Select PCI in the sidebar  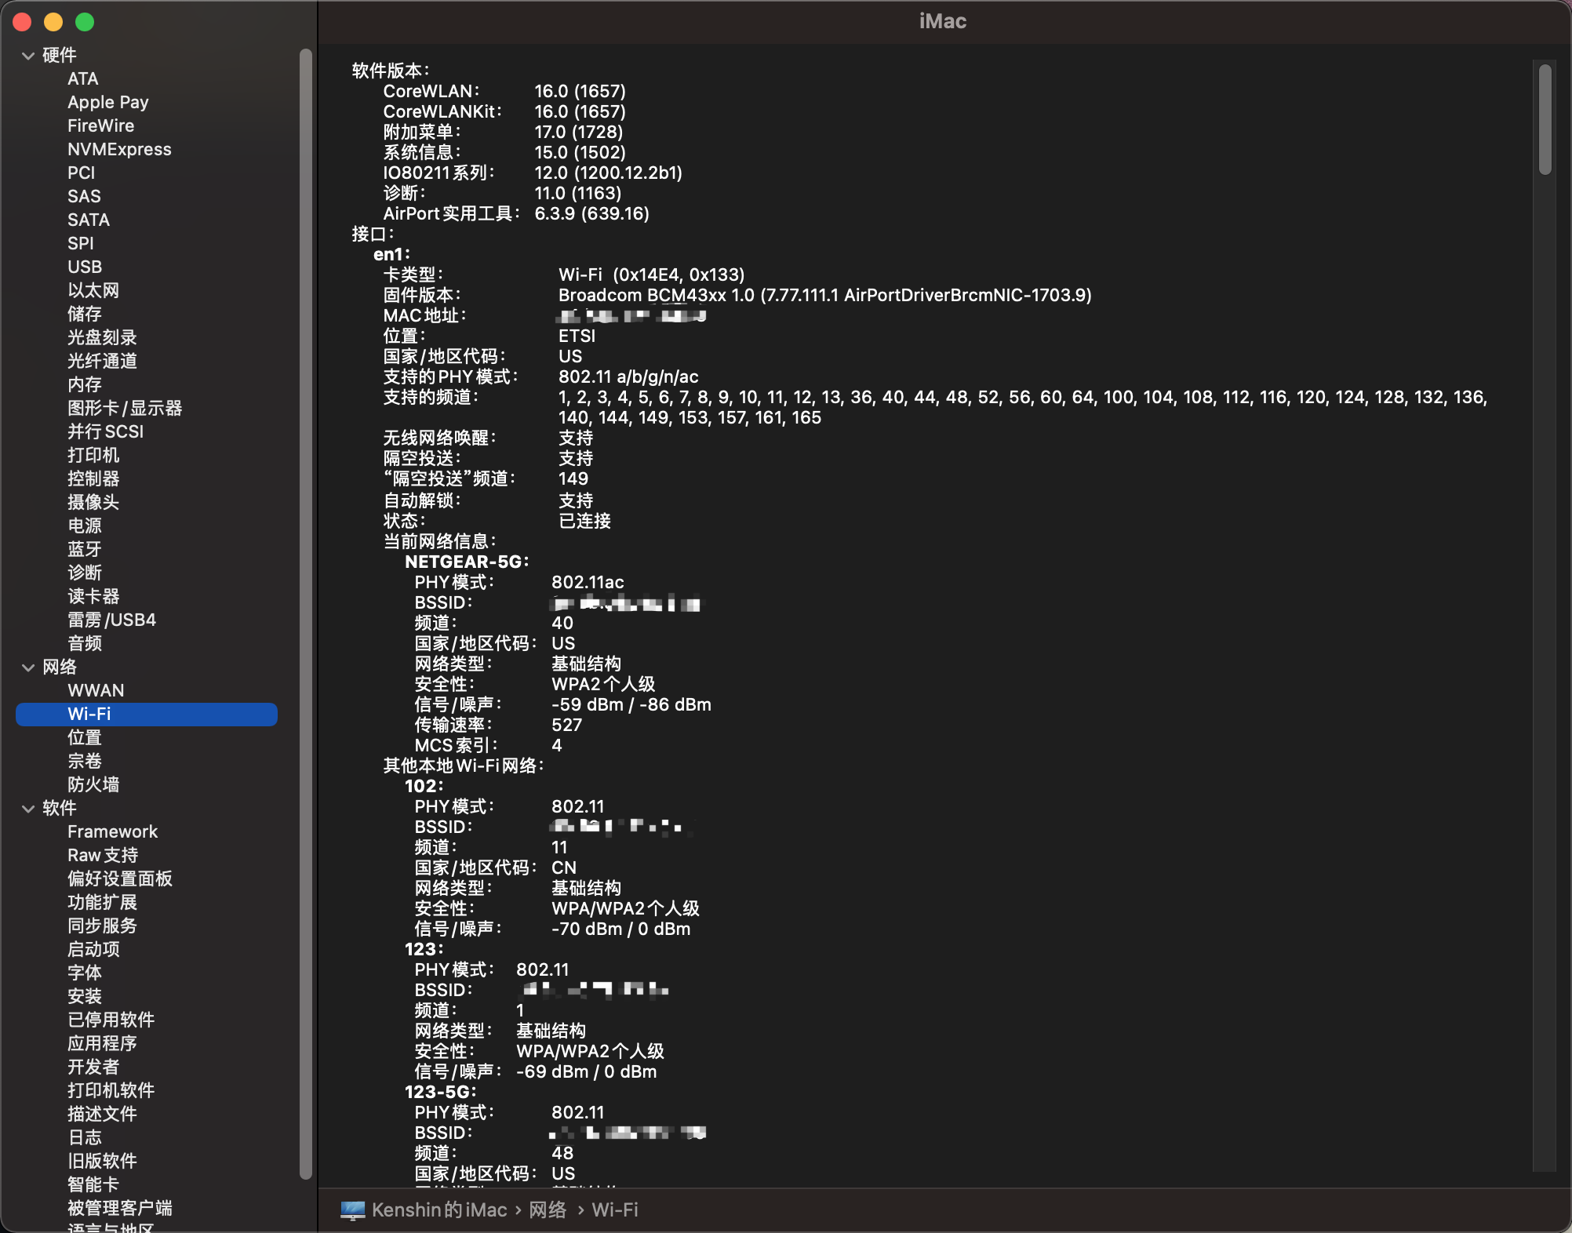point(81,173)
